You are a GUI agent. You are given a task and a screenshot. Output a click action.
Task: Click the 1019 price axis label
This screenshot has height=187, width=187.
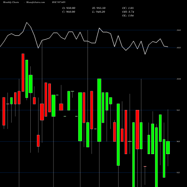tap(179, 79)
